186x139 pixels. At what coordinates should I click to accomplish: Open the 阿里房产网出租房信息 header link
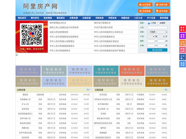pos(56,13)
